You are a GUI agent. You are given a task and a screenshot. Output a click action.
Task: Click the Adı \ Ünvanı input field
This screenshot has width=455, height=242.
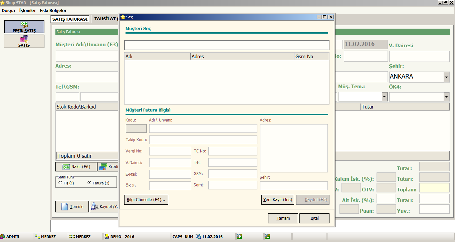pos(203,128)
